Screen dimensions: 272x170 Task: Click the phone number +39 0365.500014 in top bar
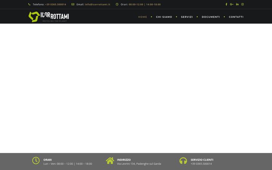(56, 4)
